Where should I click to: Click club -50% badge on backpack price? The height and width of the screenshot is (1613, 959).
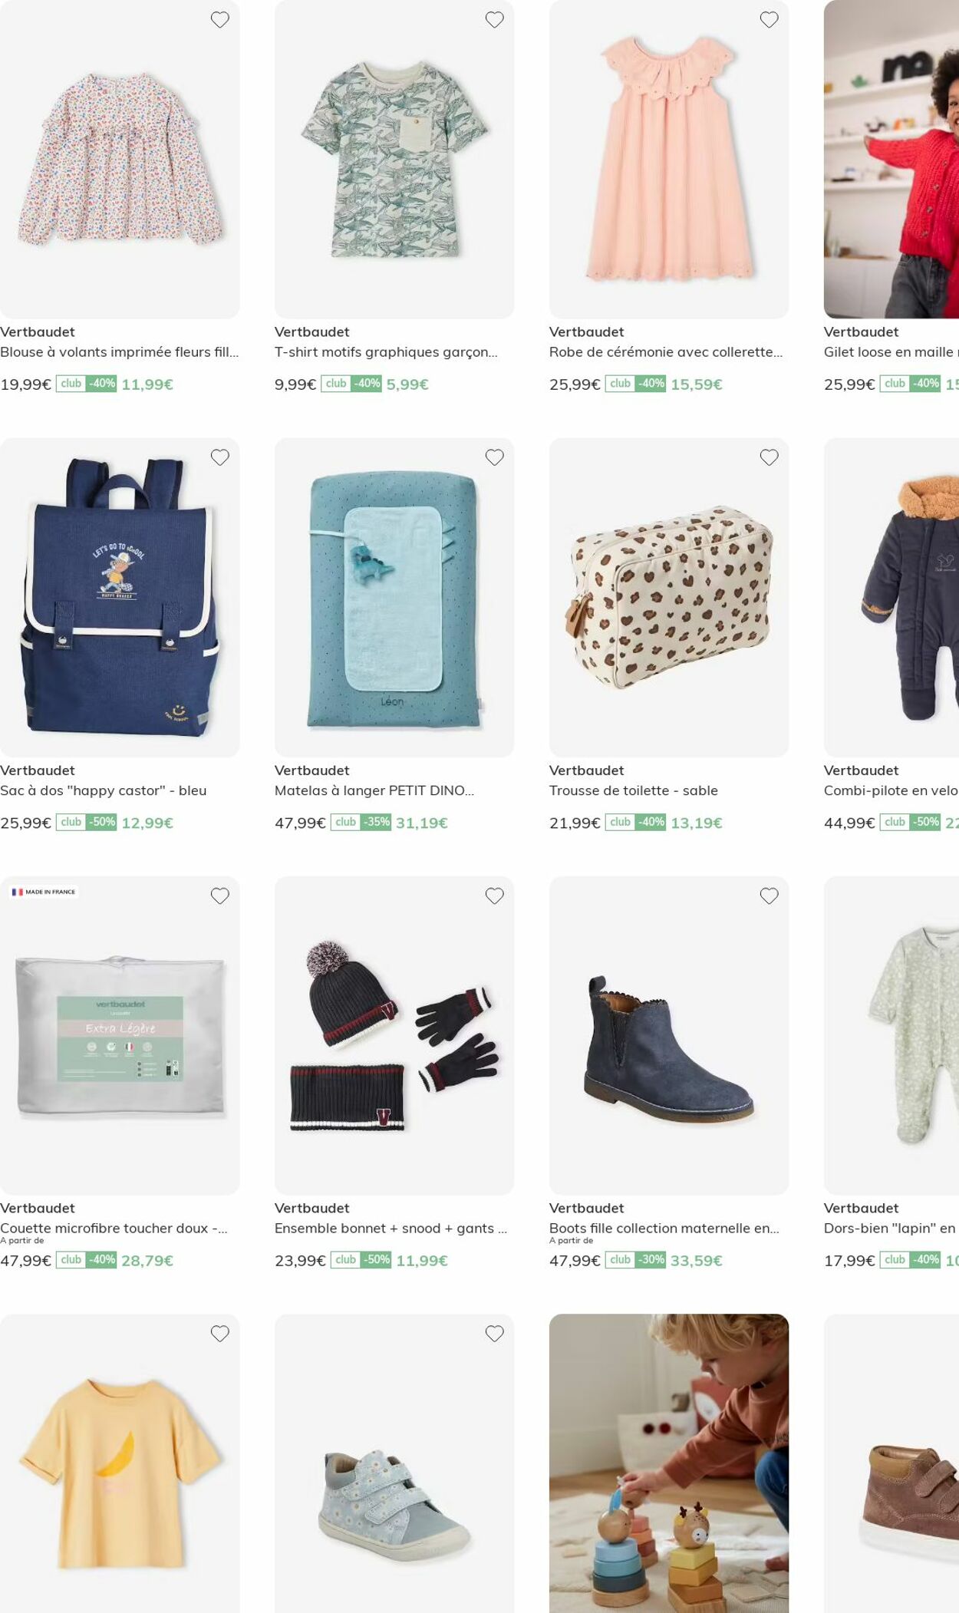(86, 823)
